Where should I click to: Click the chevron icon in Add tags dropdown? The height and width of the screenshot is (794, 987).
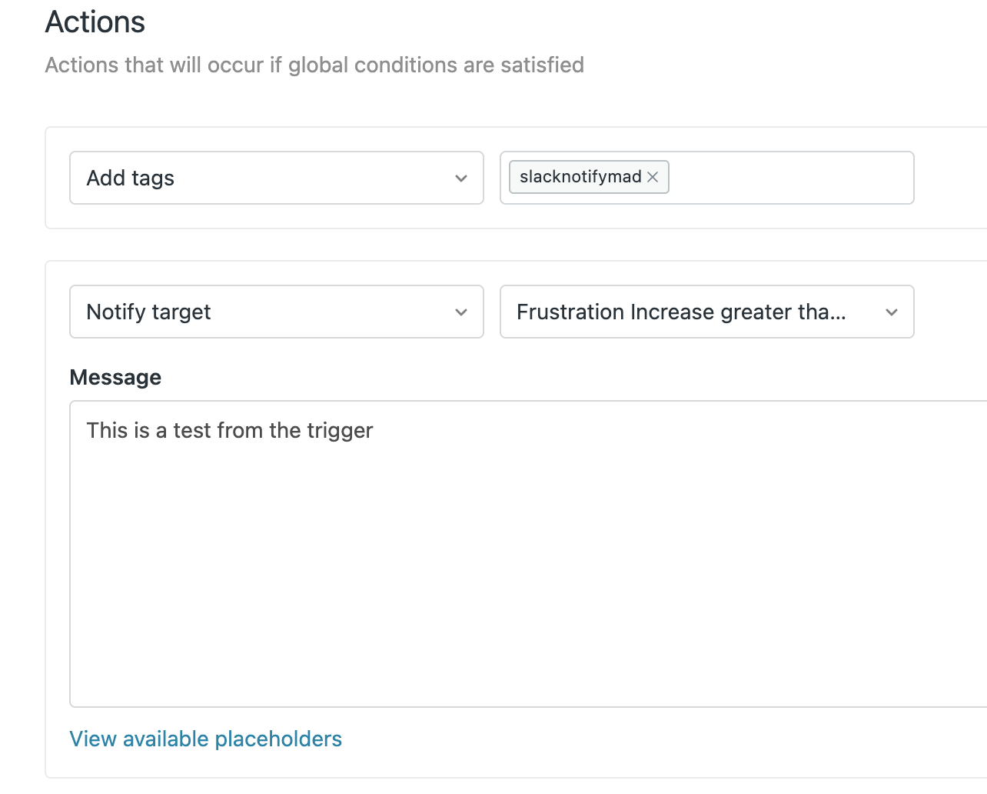click(461, 178)
